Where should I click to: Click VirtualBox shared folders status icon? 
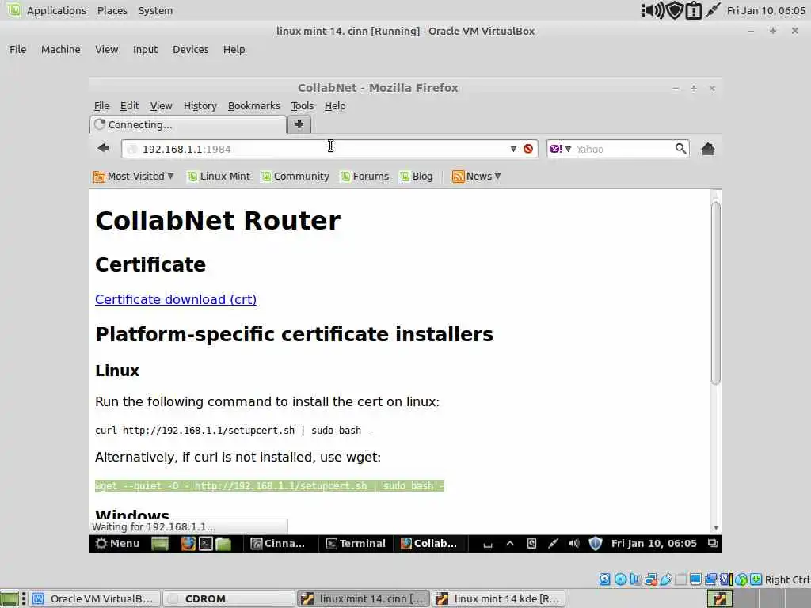(x=680, y=579)
